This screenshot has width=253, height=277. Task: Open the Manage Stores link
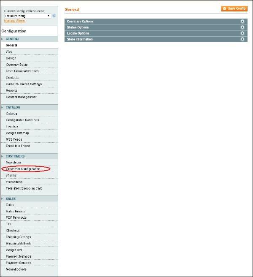(x=15, y=21)
